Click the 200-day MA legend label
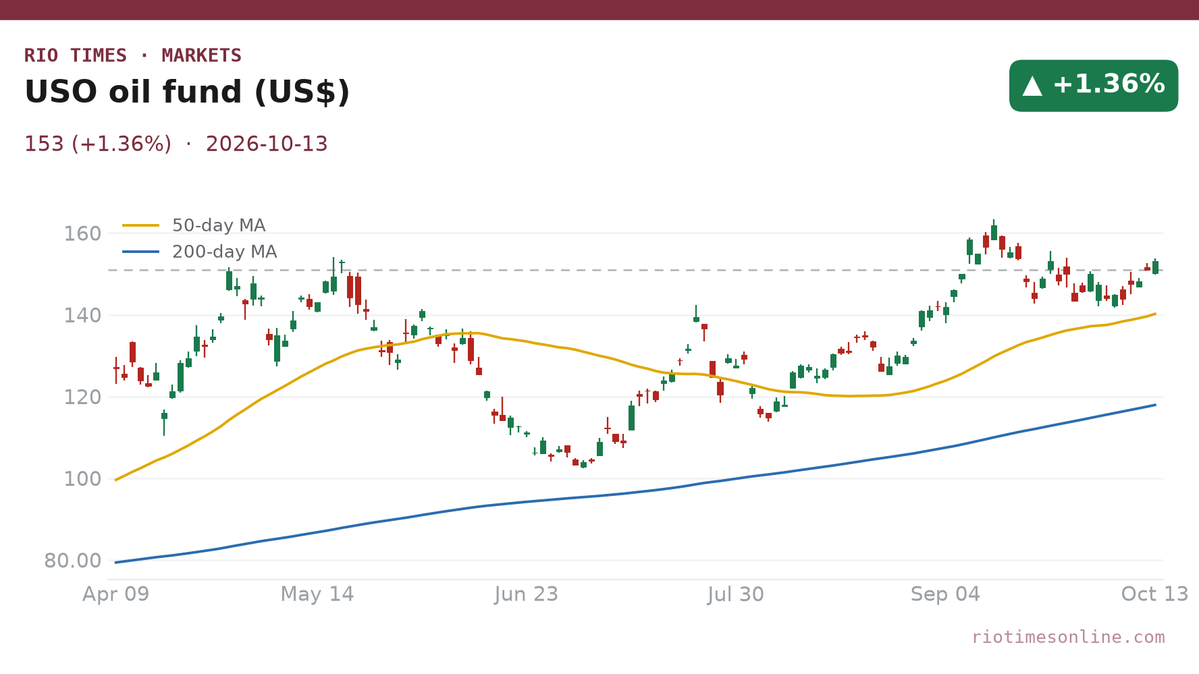Image resolution: width=1199 pixels, height=674 pixels. tap(225, 252)
